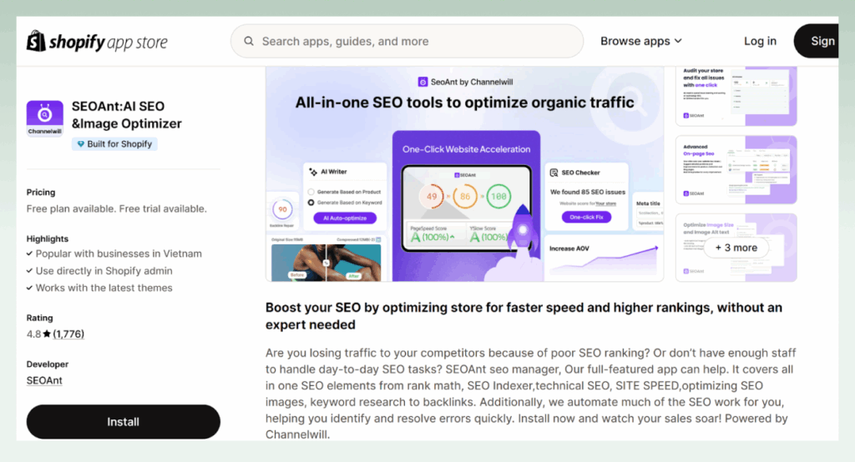The height and width of the screenshot is (462, 855).
Task: Click the AI Writer sparkle icon
Action: [313, 172]
